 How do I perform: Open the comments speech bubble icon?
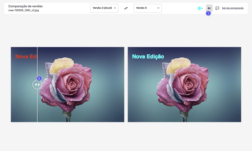[217, 8]
